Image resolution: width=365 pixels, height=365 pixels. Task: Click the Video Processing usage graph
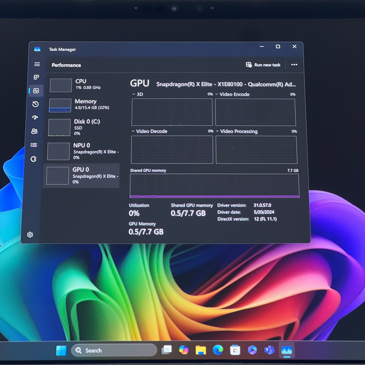pyautogui.click(x=257, y=150)
